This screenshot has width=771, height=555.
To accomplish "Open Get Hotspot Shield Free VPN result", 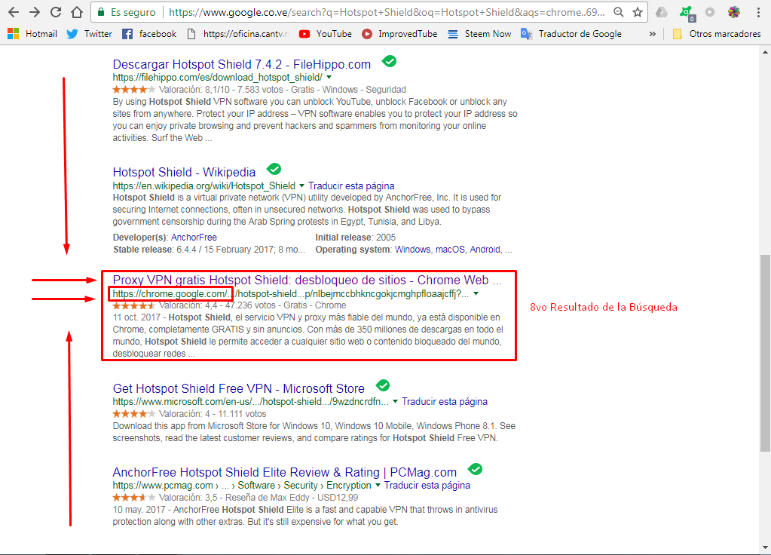I will [238, 388].
